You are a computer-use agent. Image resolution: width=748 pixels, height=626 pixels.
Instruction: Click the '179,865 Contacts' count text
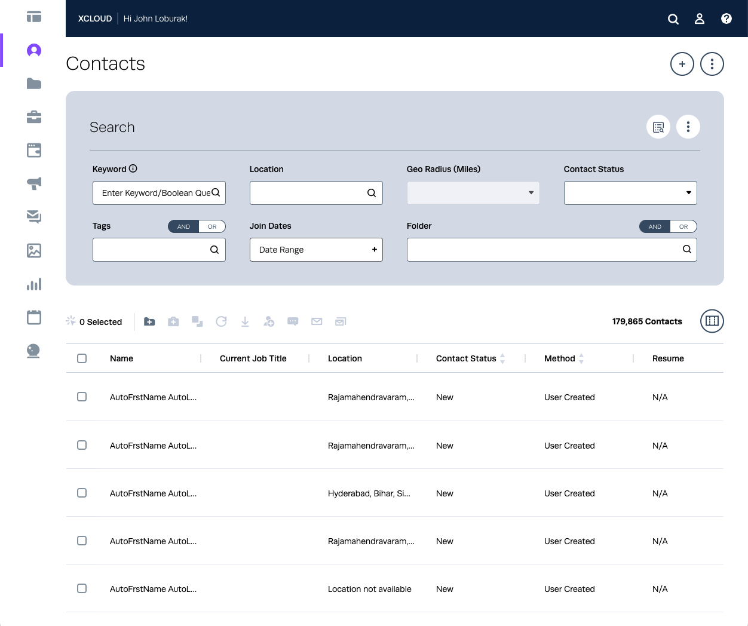(x=647, y=321)
